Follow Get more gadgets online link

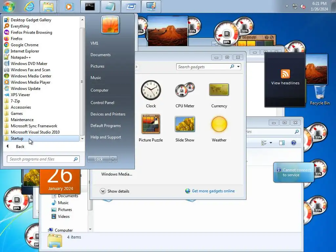coord(213,191)
